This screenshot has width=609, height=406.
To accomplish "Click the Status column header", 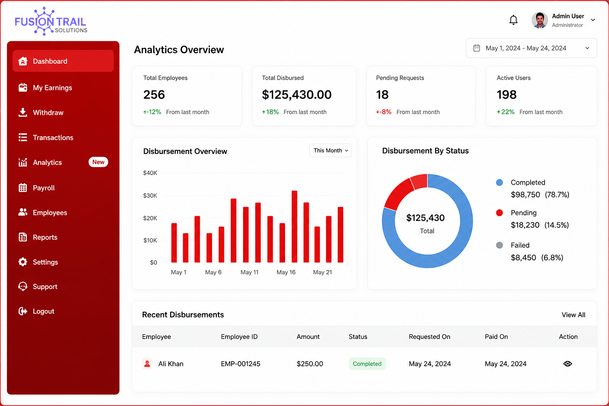I will coord(358,337).
